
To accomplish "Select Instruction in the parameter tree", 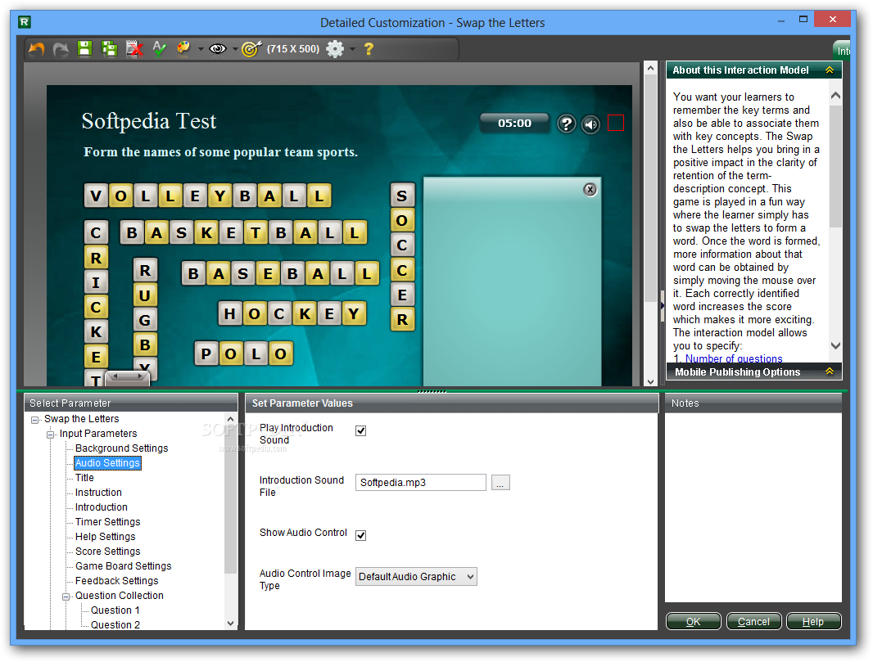I will pyautogui.click(x=98, y=493).
